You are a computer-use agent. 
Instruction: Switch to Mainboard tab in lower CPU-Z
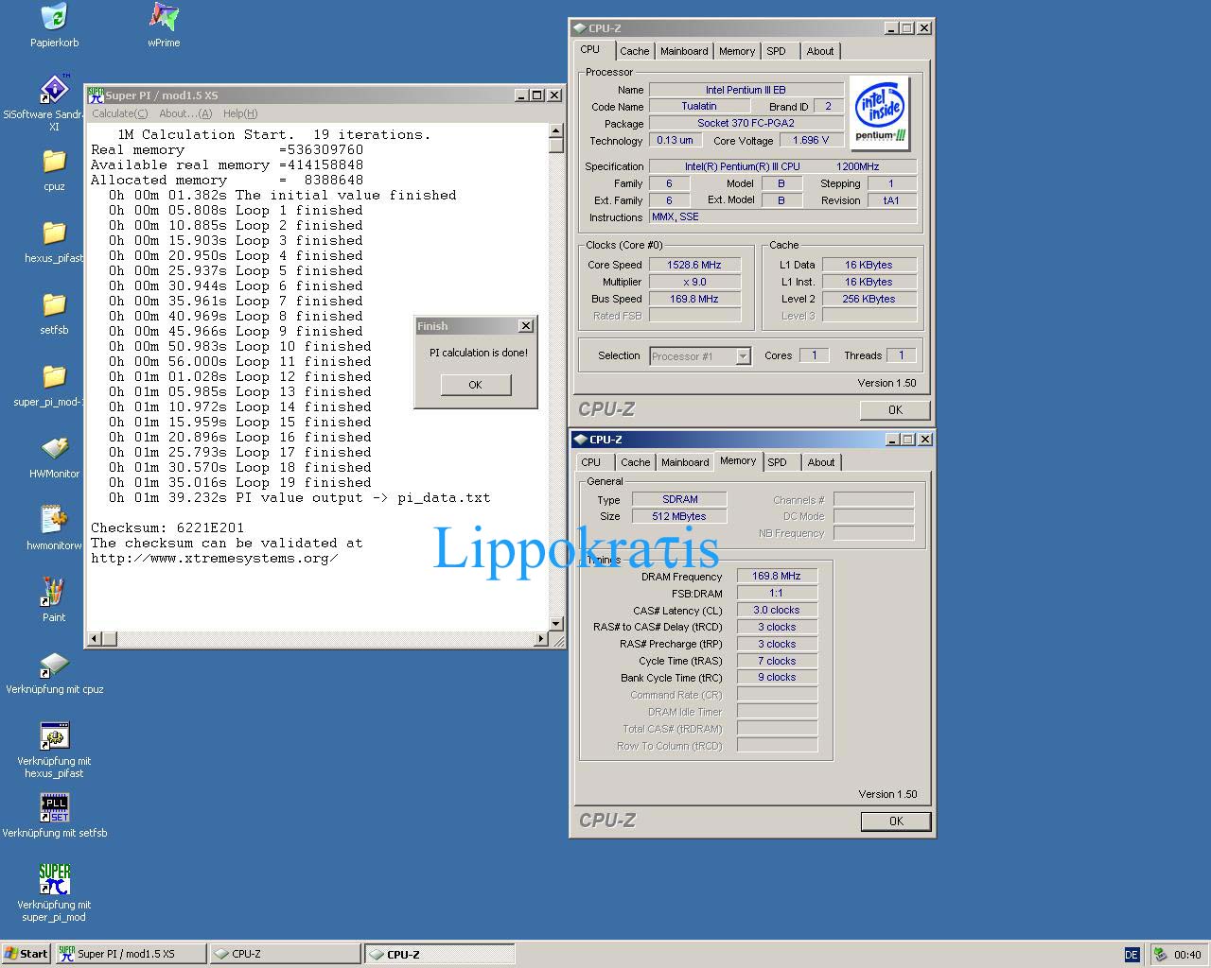685,462
